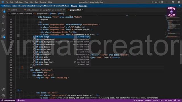Click line number 64 in gutter
Viewport: 182px width, 102px height.
(x=11, y=93)
